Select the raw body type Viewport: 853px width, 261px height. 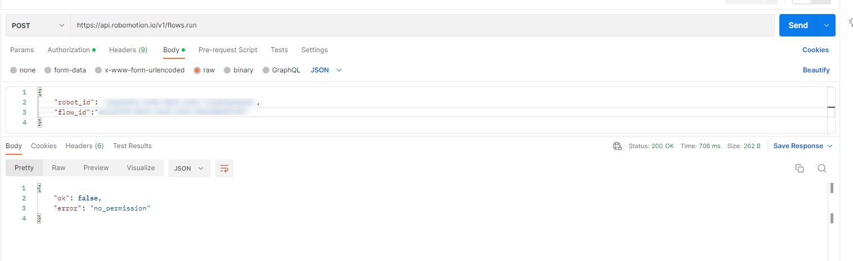[204, 70]
